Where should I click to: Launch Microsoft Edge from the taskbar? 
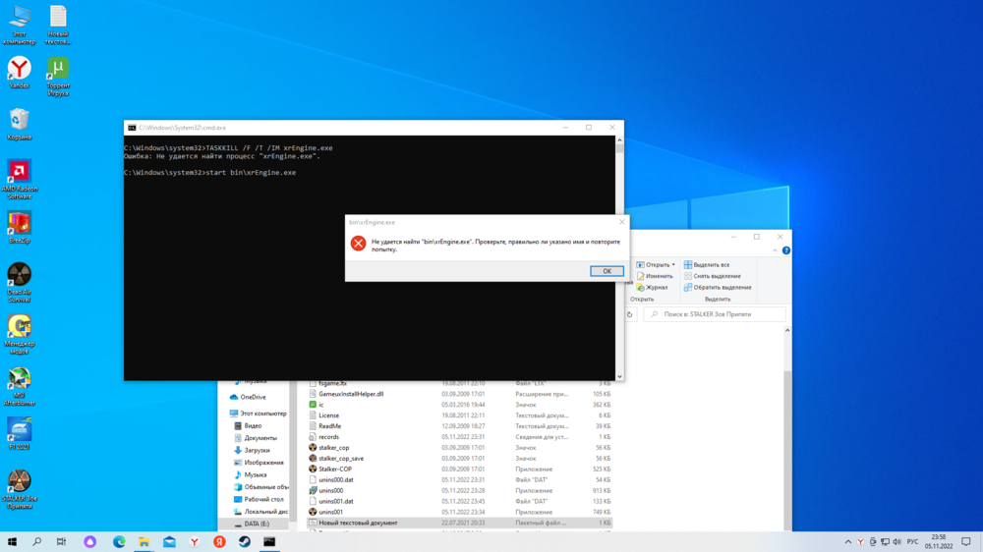pos(119,542)
